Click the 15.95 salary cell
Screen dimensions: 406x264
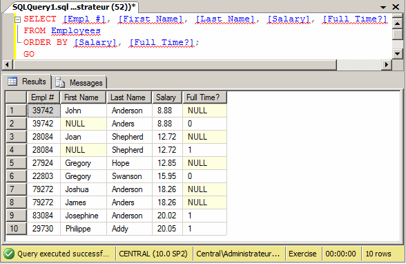point(167,176)
